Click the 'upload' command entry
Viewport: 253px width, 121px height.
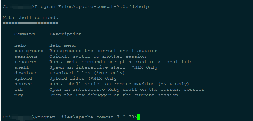pyautogui.click(x=23, y=79)
